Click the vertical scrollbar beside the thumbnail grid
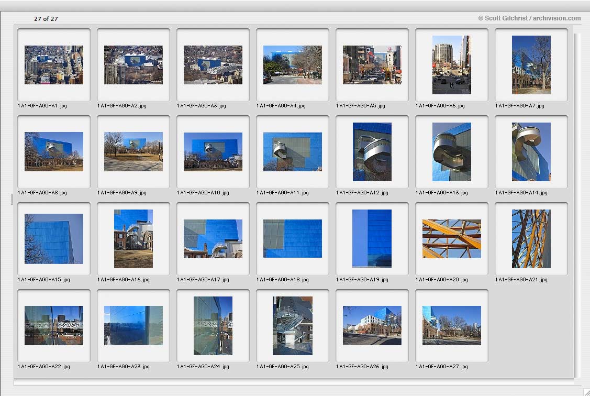 pyautogui.click(x=577, y=205)
